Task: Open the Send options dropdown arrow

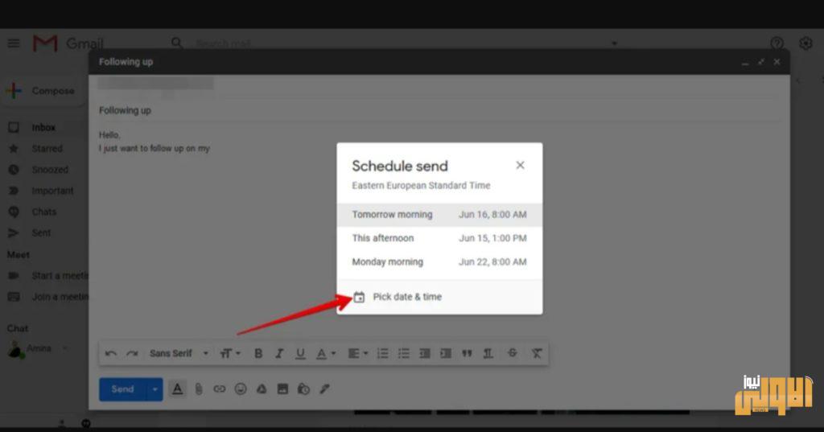Action: [x=154, y=389]
